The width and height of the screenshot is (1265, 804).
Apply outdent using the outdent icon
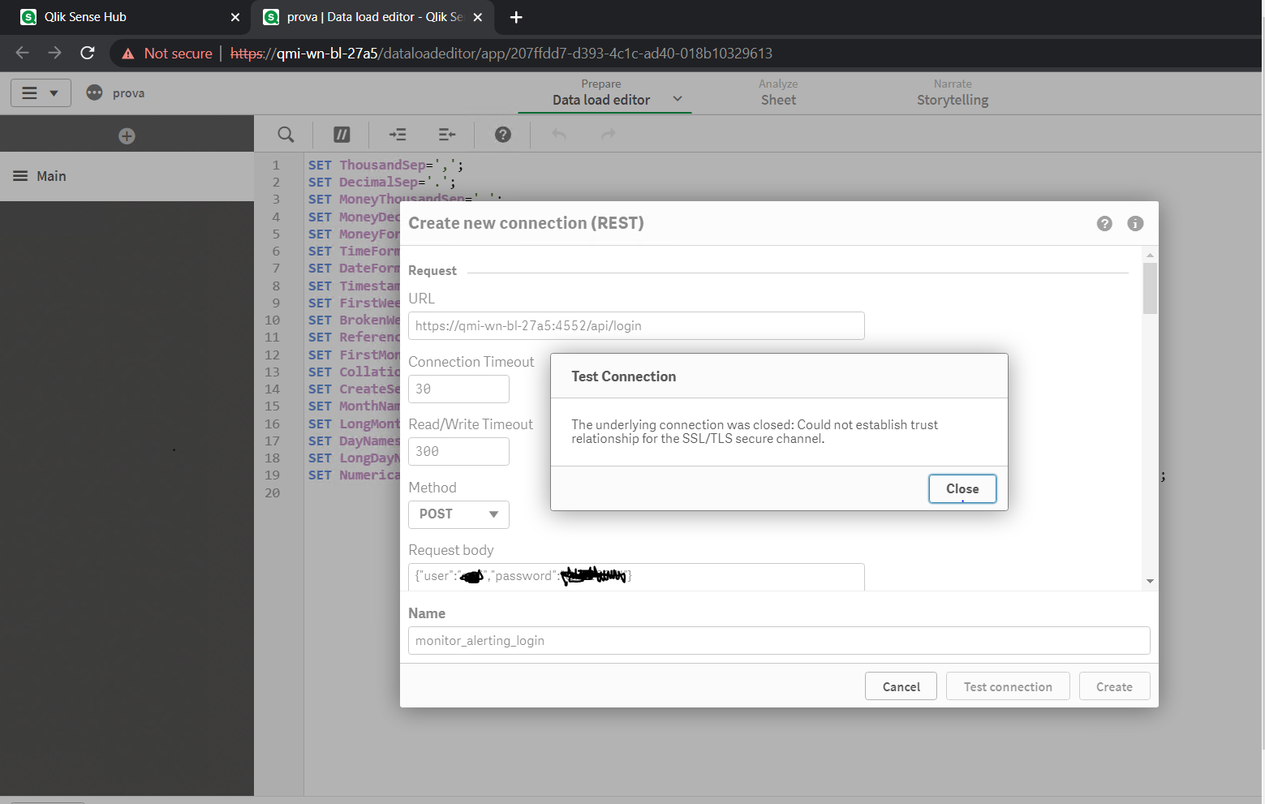coord(447,134)
